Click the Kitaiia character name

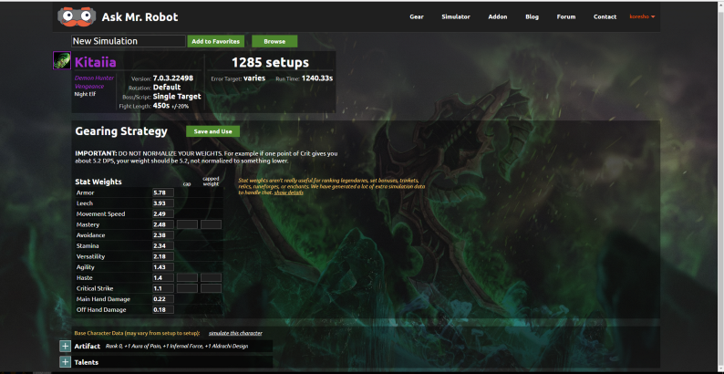96,62
